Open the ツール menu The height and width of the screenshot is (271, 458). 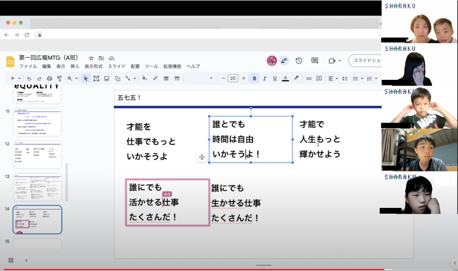click(151, 66)
